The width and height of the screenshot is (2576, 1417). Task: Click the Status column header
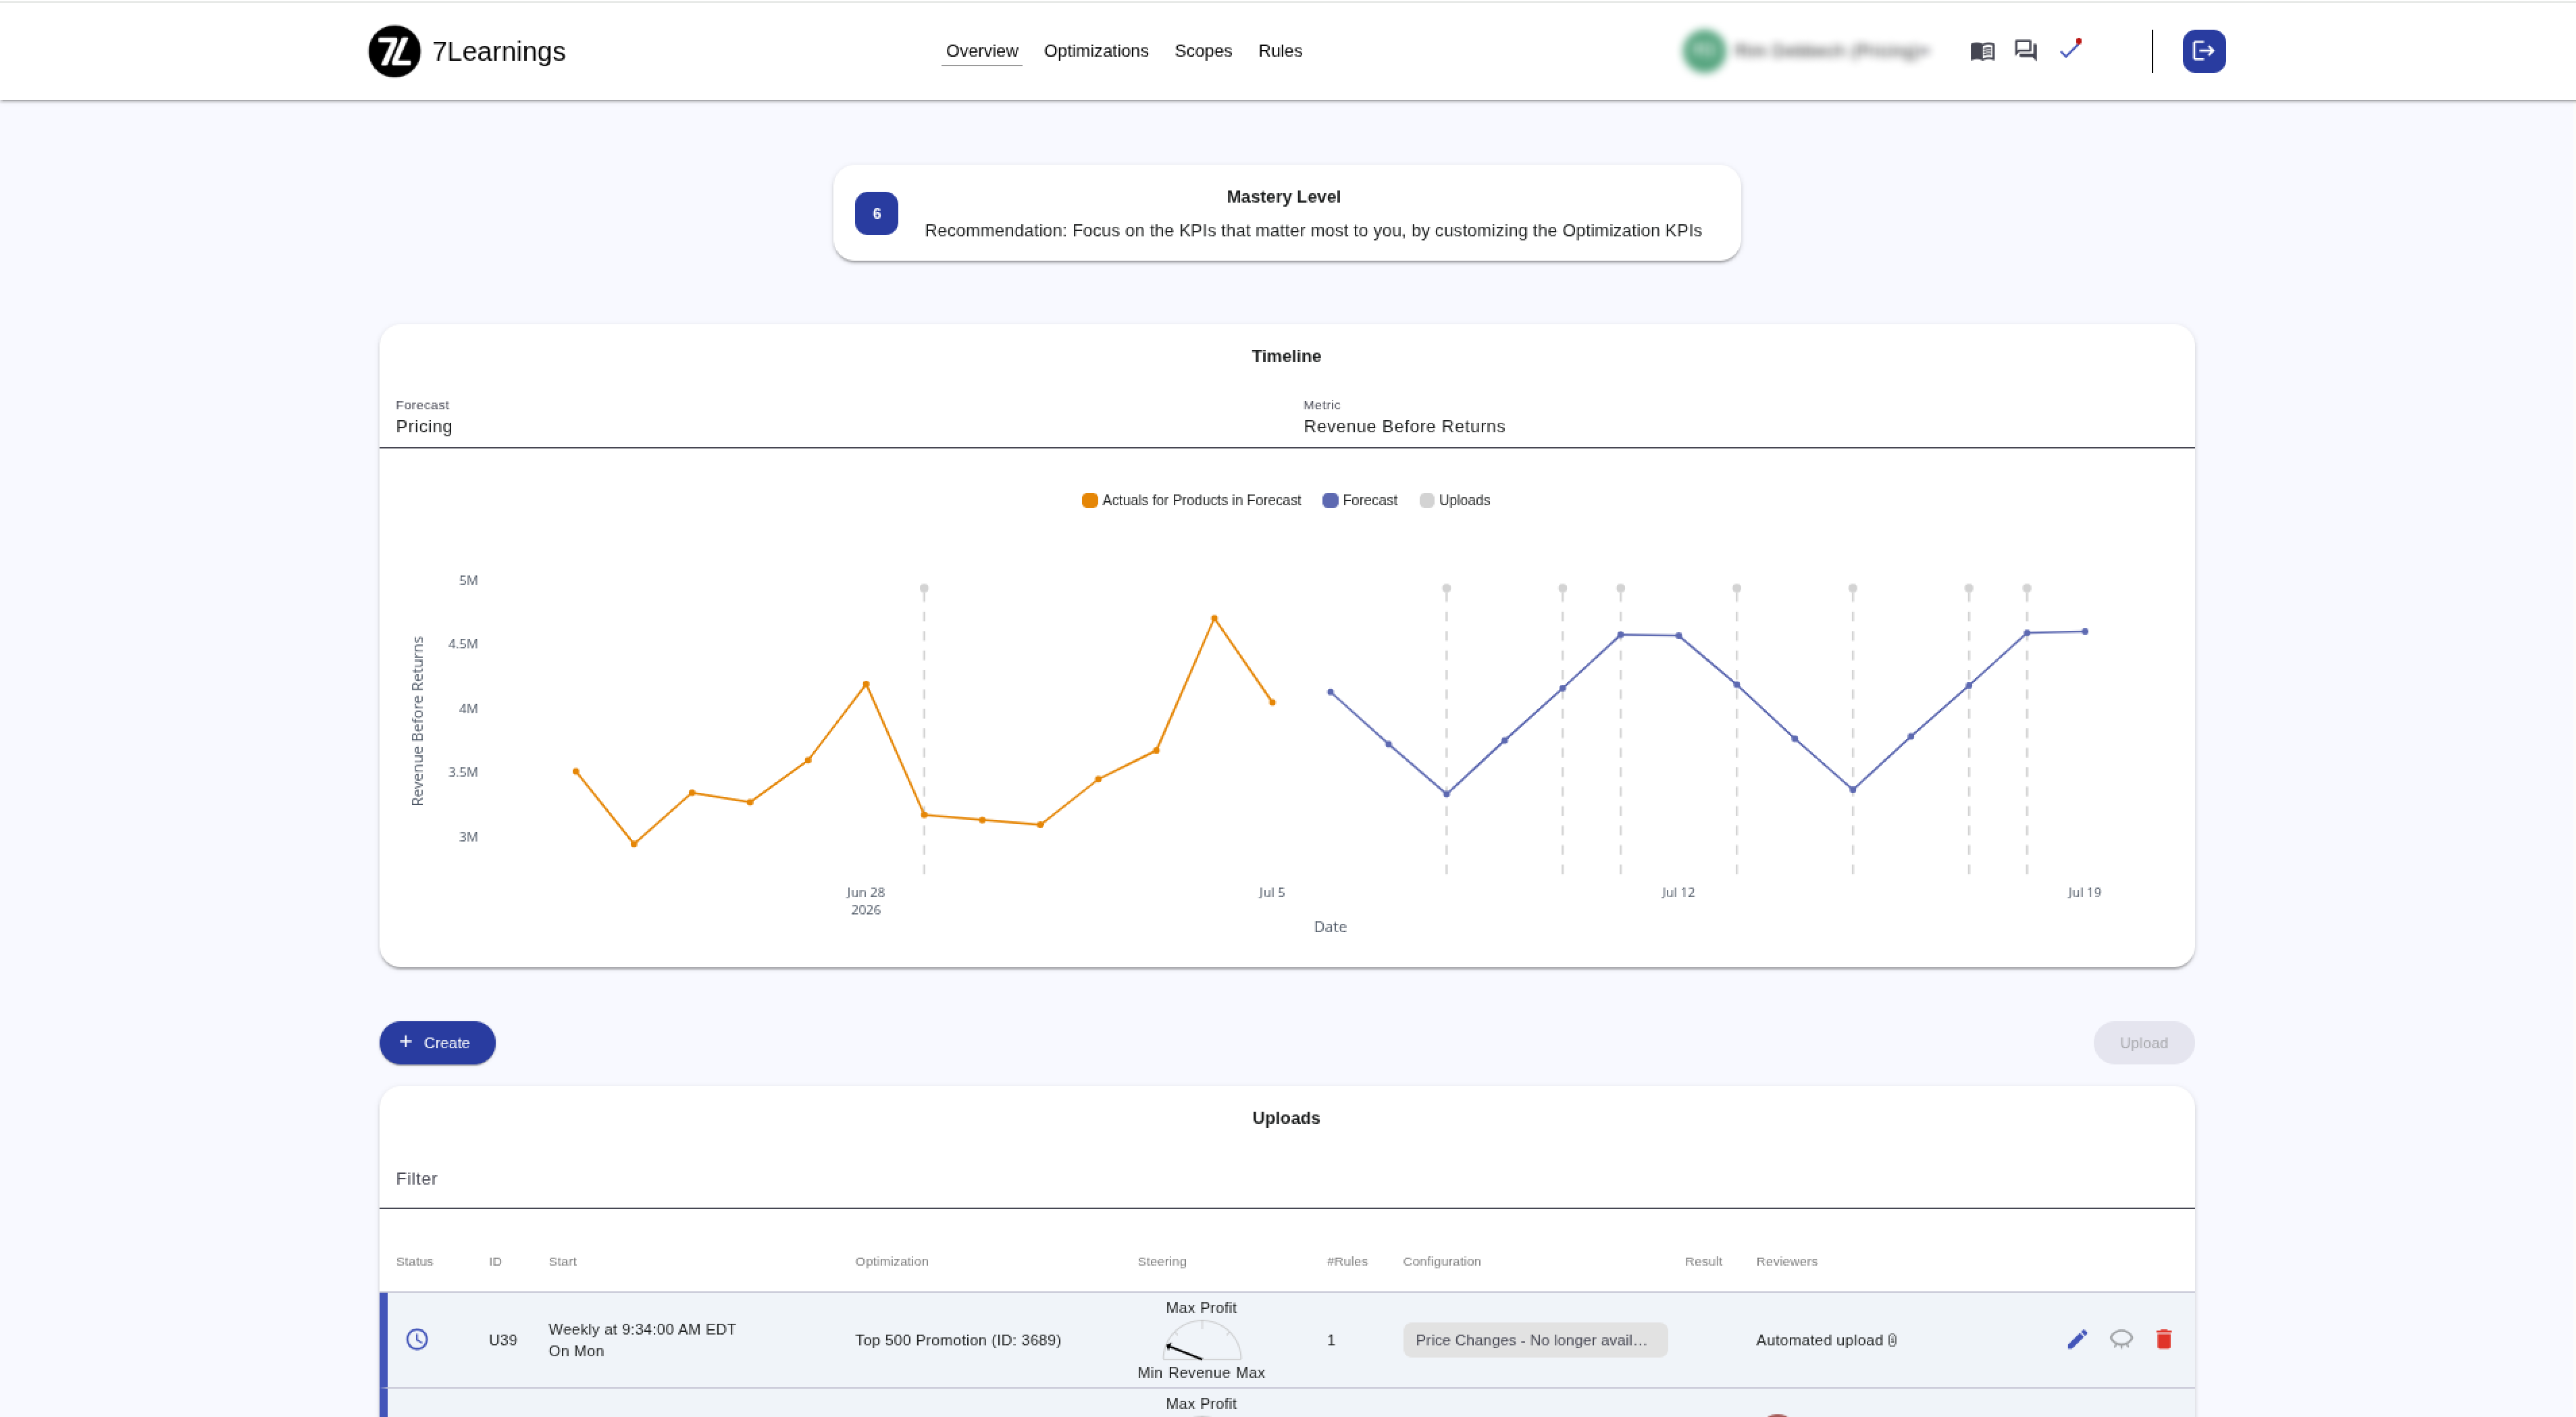pos(414,1261)
